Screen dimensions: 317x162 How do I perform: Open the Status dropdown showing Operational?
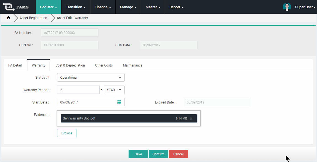tap(90, 77)
